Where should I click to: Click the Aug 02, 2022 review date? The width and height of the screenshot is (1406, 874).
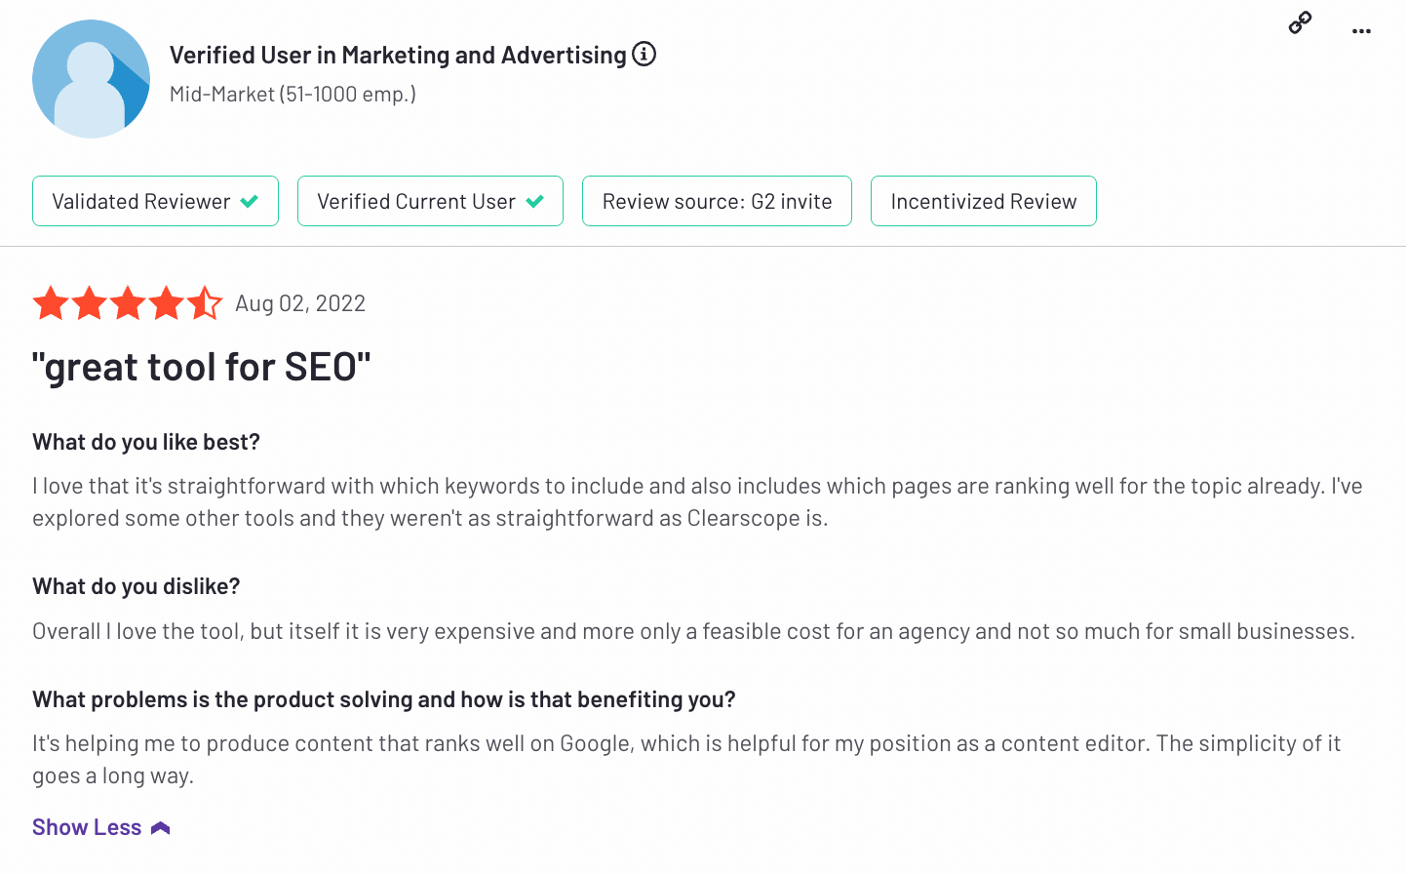[x=300, y=303]
